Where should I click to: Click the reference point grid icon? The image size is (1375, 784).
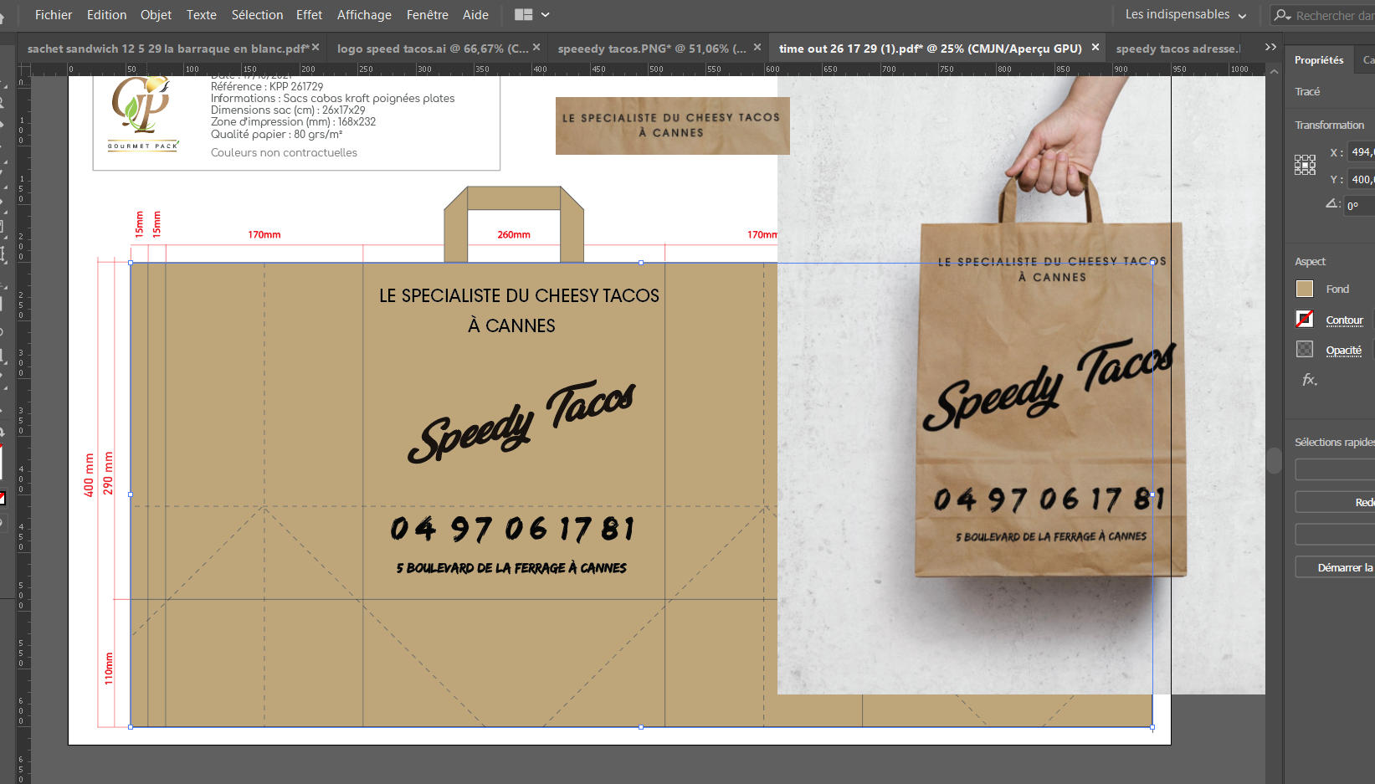pyautogui.click(x=1305, y=165)
